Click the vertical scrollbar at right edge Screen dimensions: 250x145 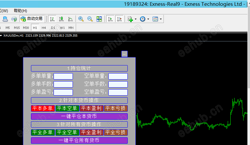tap(249, 47)
